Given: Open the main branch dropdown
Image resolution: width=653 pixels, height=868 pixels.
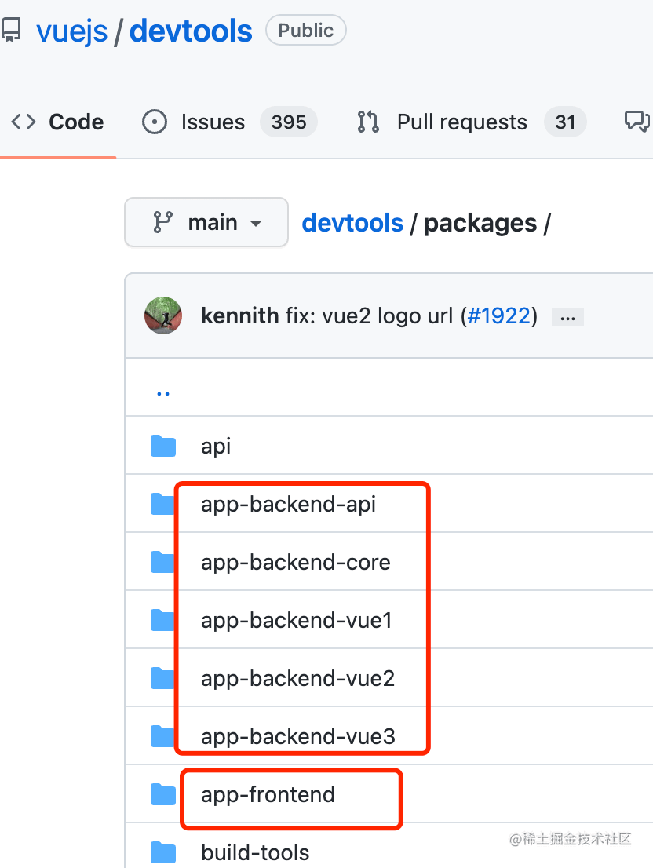Looking at the screenshot, I should click(x=206, y=223).
